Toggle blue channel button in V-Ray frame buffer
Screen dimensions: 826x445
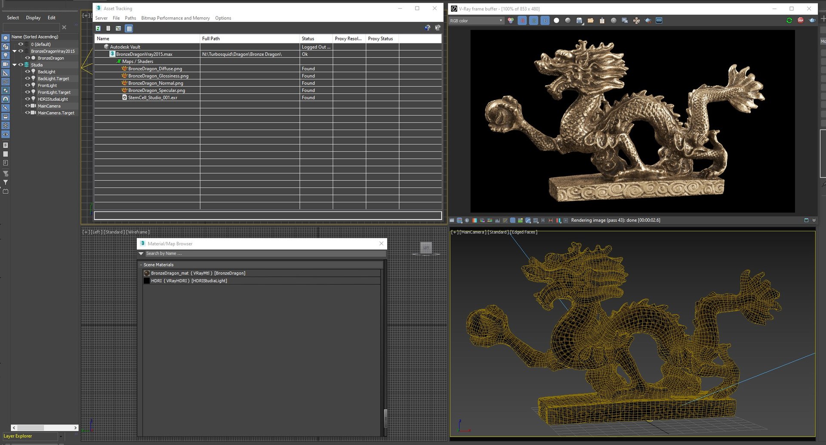(x=545, y=21)
